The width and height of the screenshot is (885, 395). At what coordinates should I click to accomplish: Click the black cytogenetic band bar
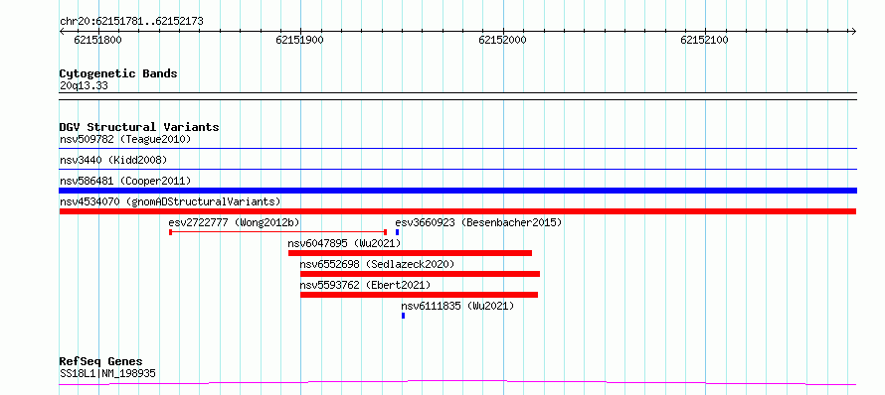(x=457, y=96)
